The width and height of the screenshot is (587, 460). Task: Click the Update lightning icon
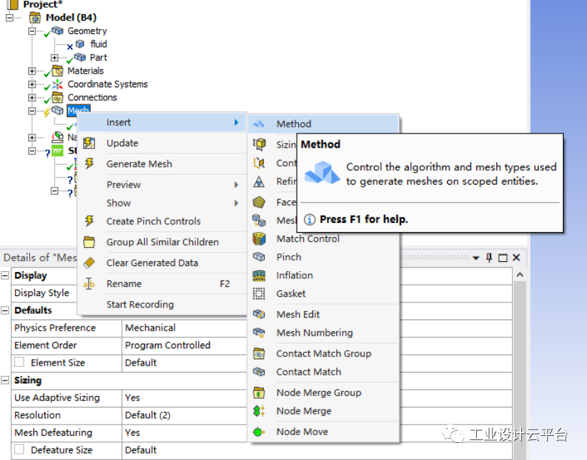tap(89, 143)
